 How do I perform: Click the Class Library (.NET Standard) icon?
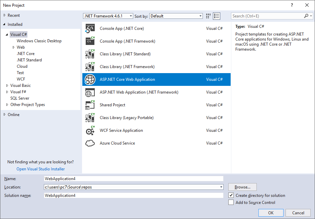[x=90, y=54]
